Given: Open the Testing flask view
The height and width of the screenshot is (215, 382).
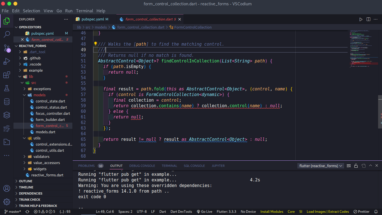Looking at the screenshot, I should pos(7,88).
